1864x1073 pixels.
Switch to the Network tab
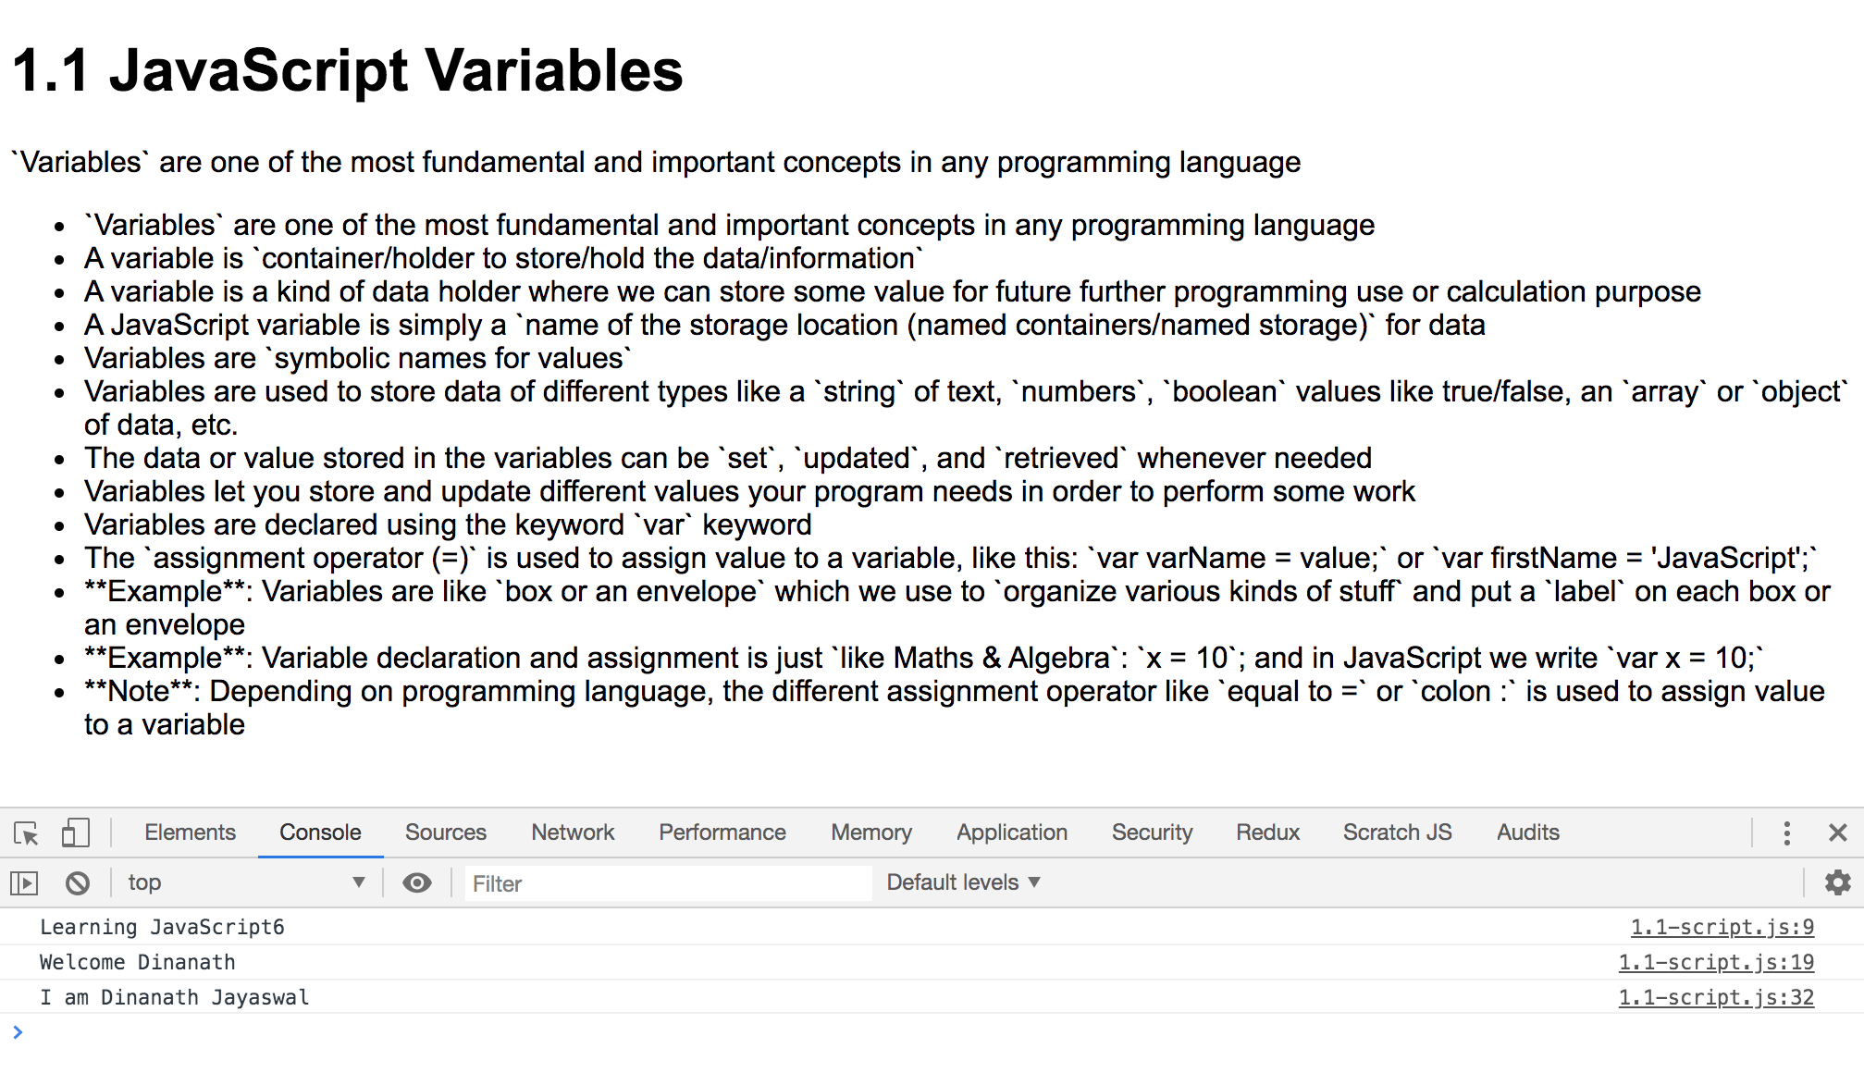(x=572, y=832)
